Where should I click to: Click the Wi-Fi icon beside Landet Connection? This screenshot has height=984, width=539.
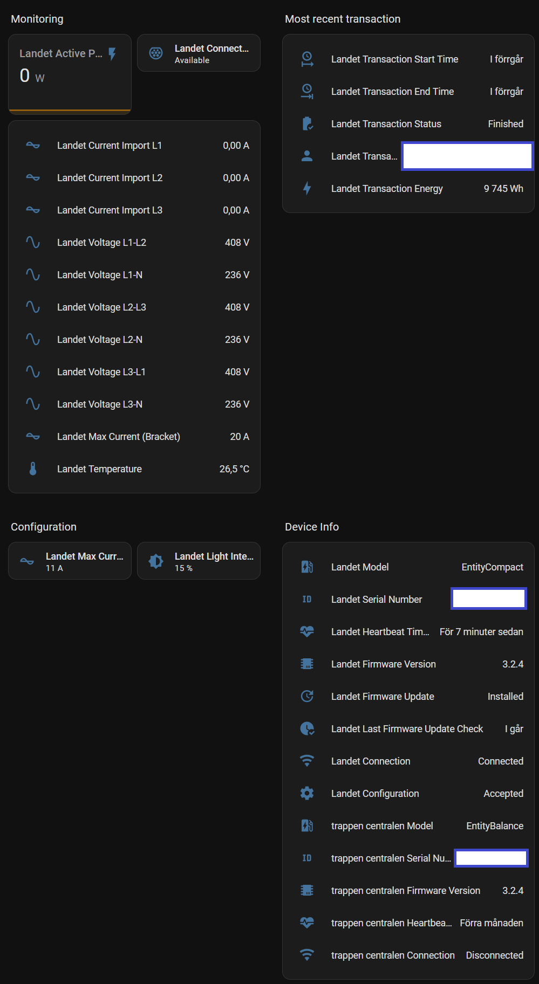point(307,761)
